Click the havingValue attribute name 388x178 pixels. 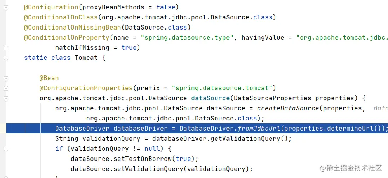(x=263, y=37)
